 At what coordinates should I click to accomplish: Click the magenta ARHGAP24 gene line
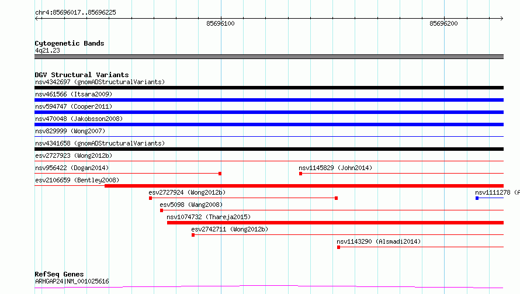[x=269, y=286]
